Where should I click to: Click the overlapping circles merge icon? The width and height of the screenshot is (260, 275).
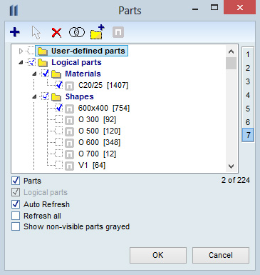(x=77, y=32)
